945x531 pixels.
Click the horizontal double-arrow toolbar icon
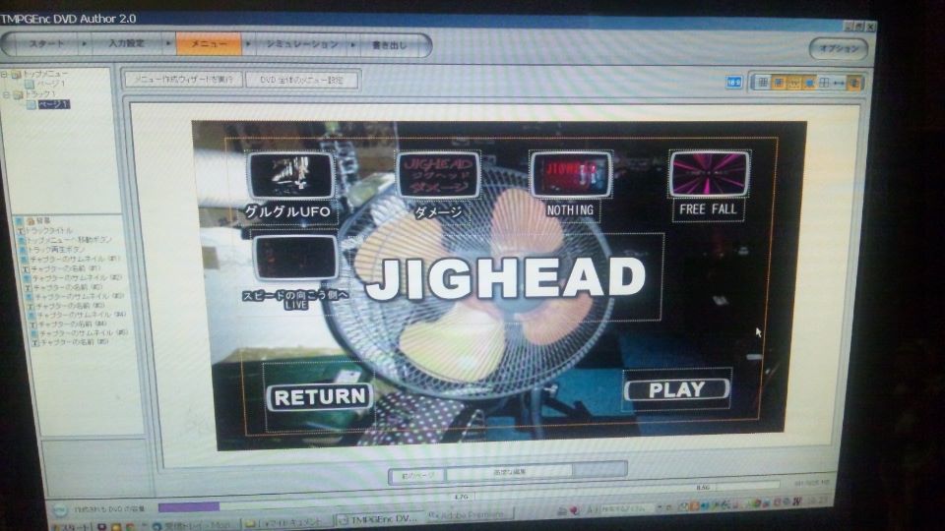tap(839, 83)
